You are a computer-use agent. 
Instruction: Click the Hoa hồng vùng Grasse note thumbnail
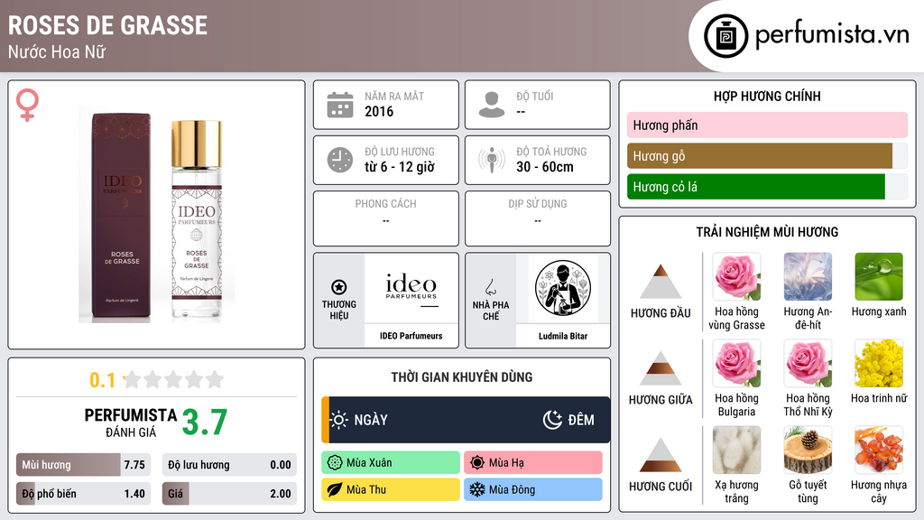736,277
